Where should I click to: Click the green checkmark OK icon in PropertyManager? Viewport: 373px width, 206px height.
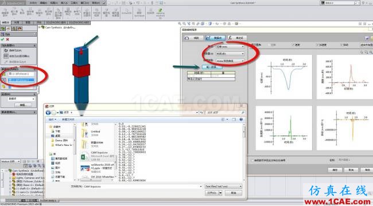pos(3,39)
